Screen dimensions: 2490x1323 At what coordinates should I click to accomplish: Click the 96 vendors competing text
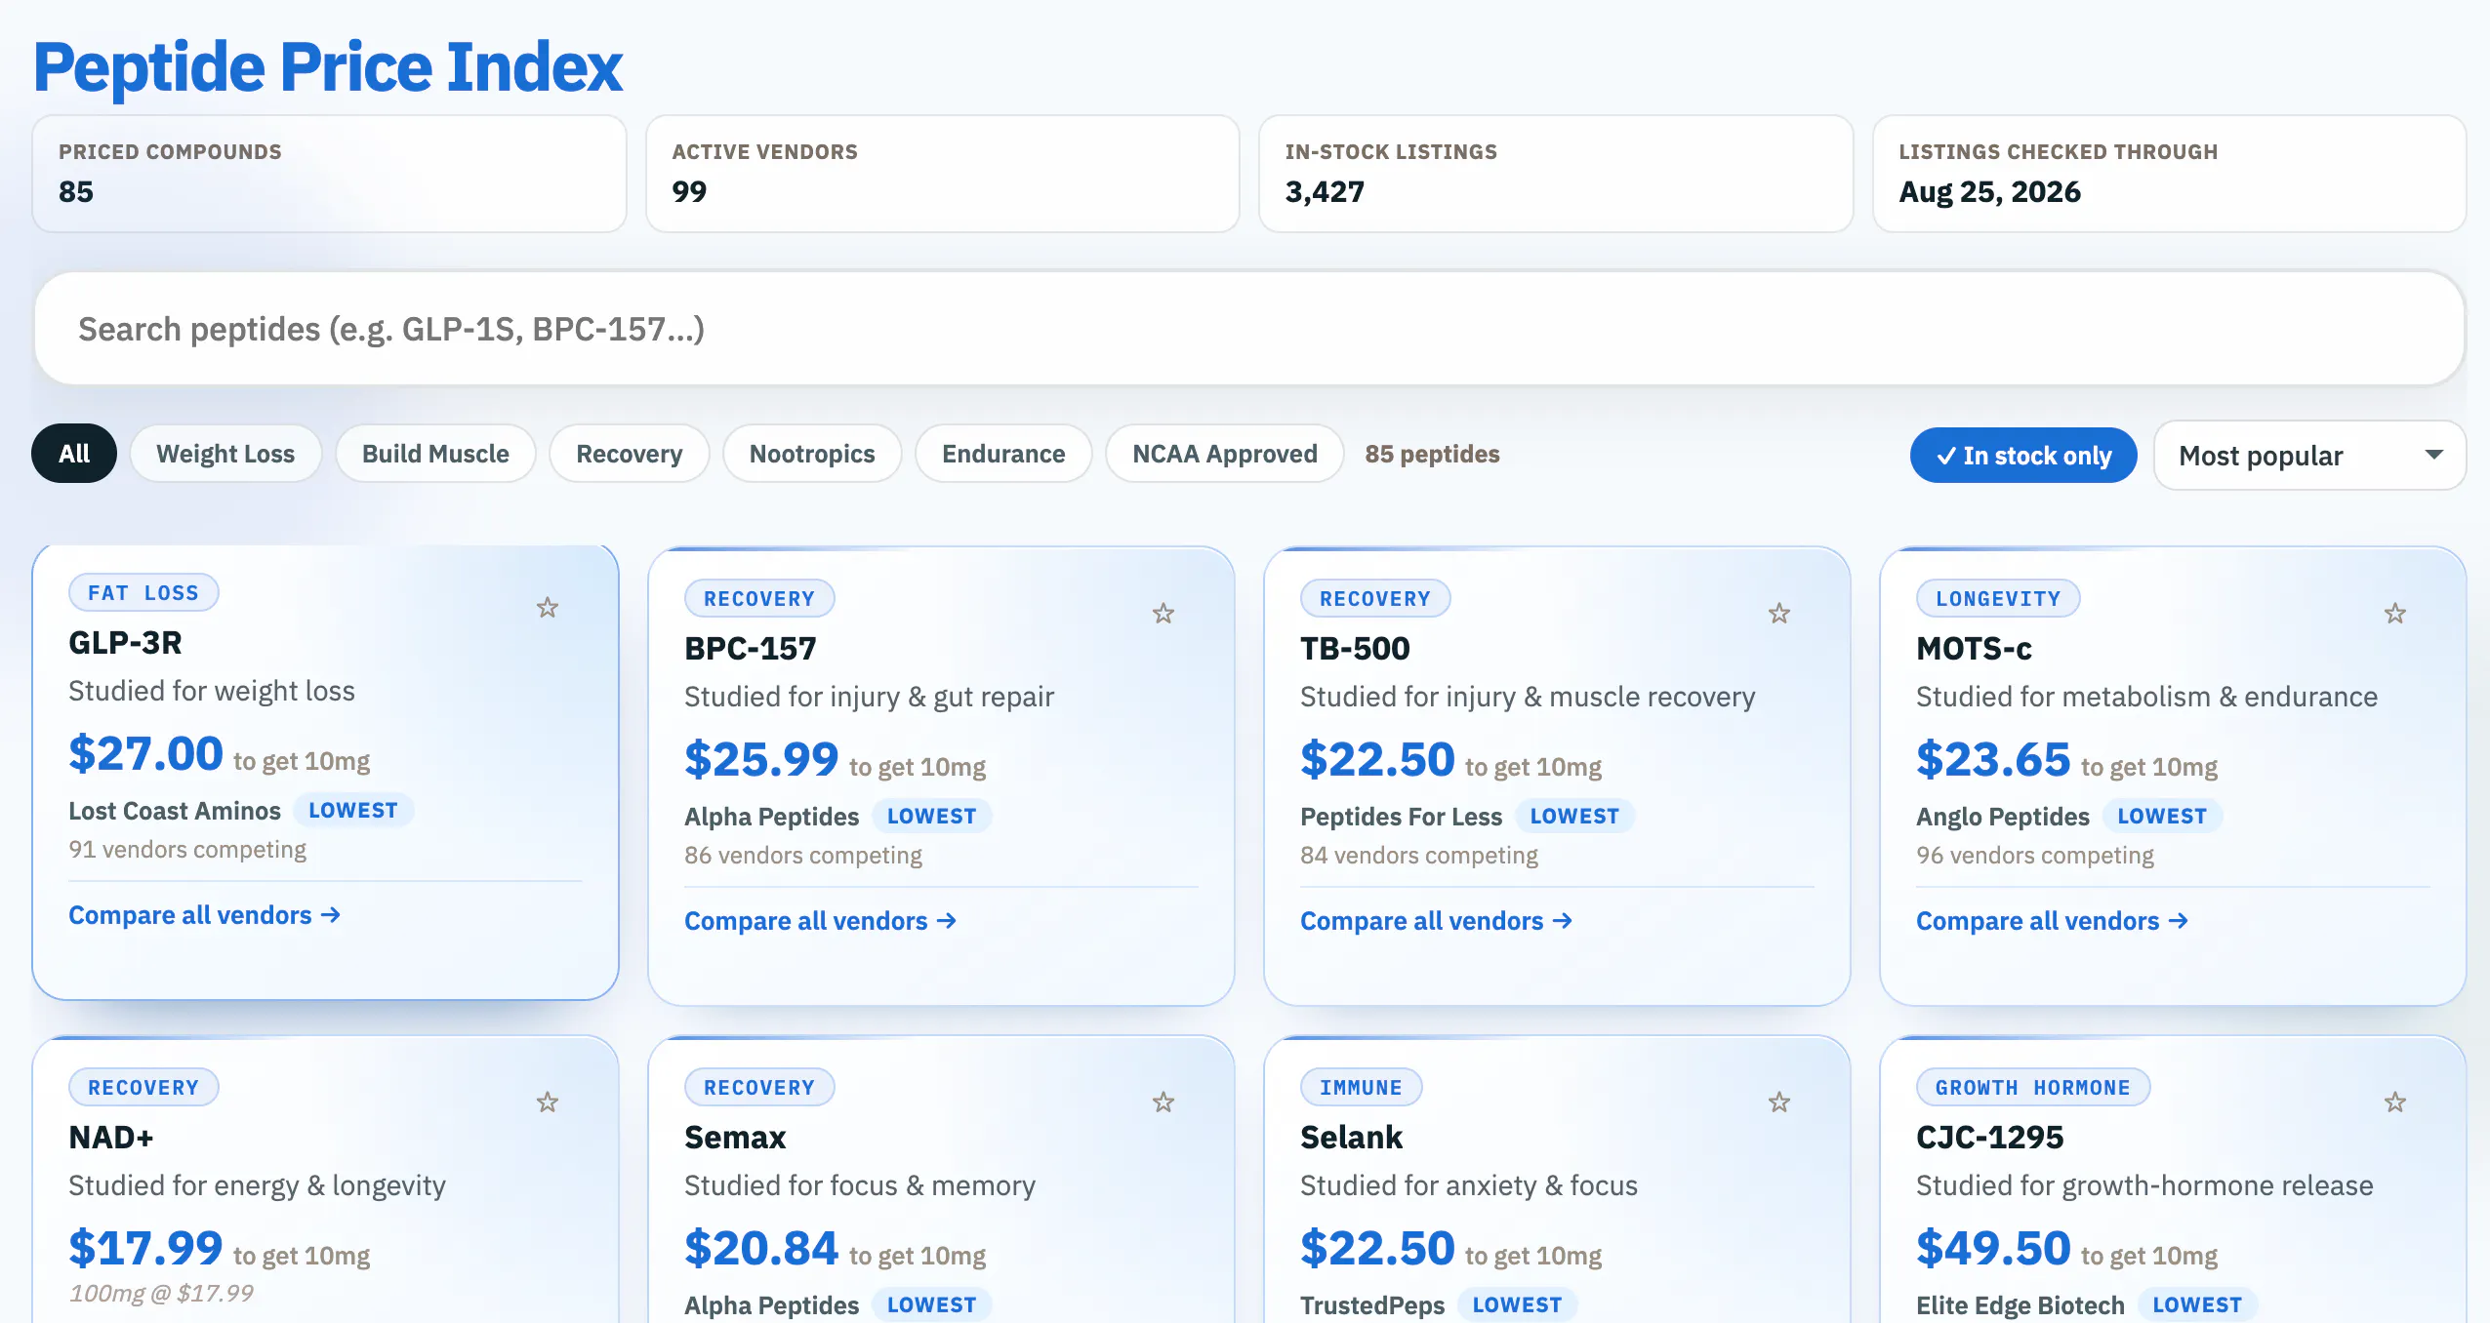[x=2035, y=856]
